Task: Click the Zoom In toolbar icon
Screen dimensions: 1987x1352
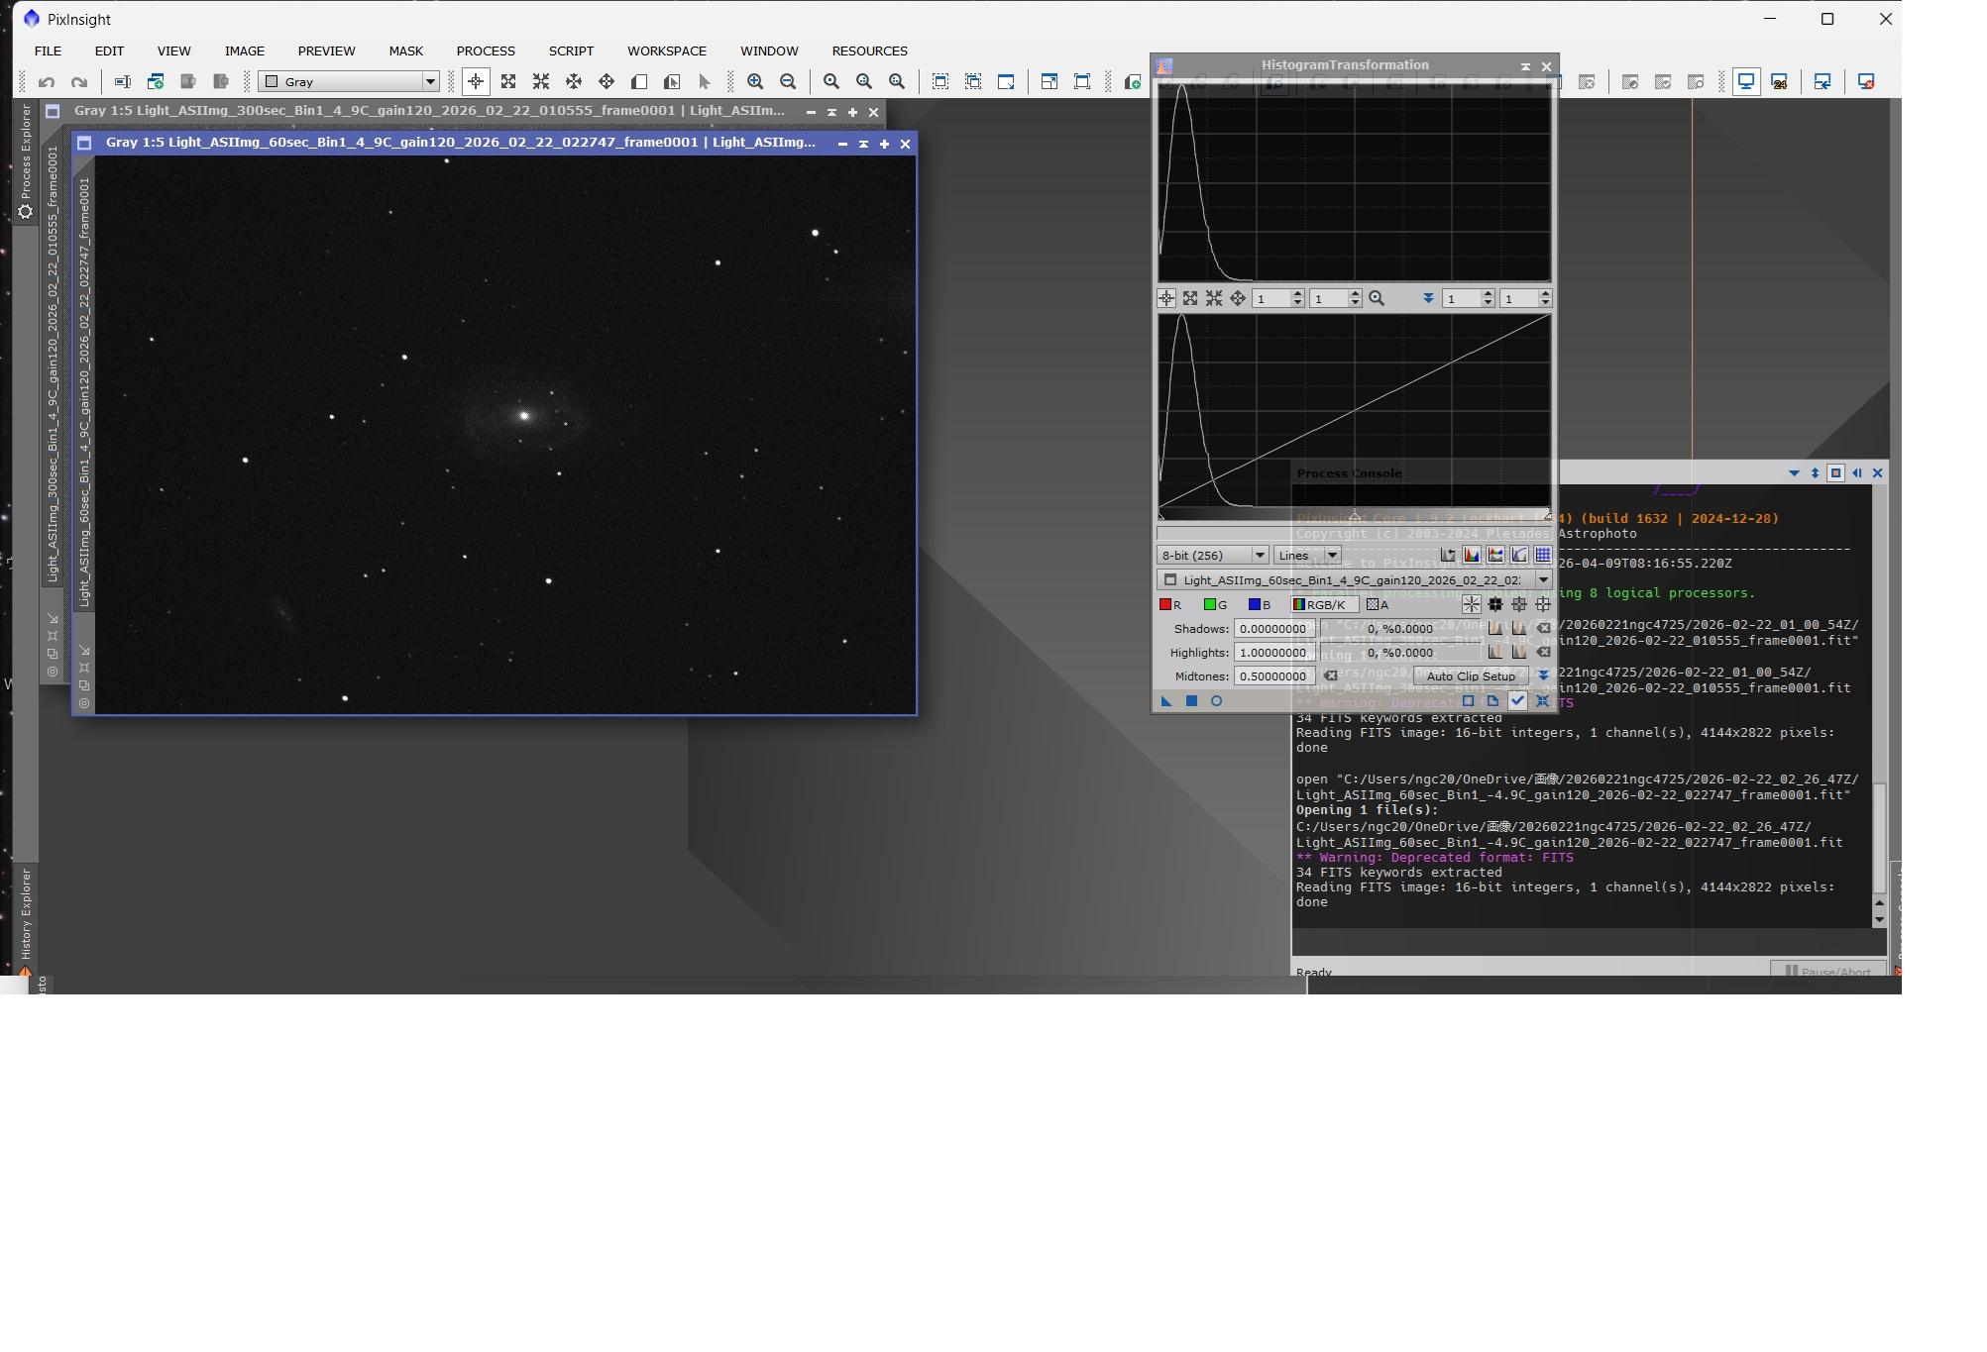Action: [x=755, y=82]
